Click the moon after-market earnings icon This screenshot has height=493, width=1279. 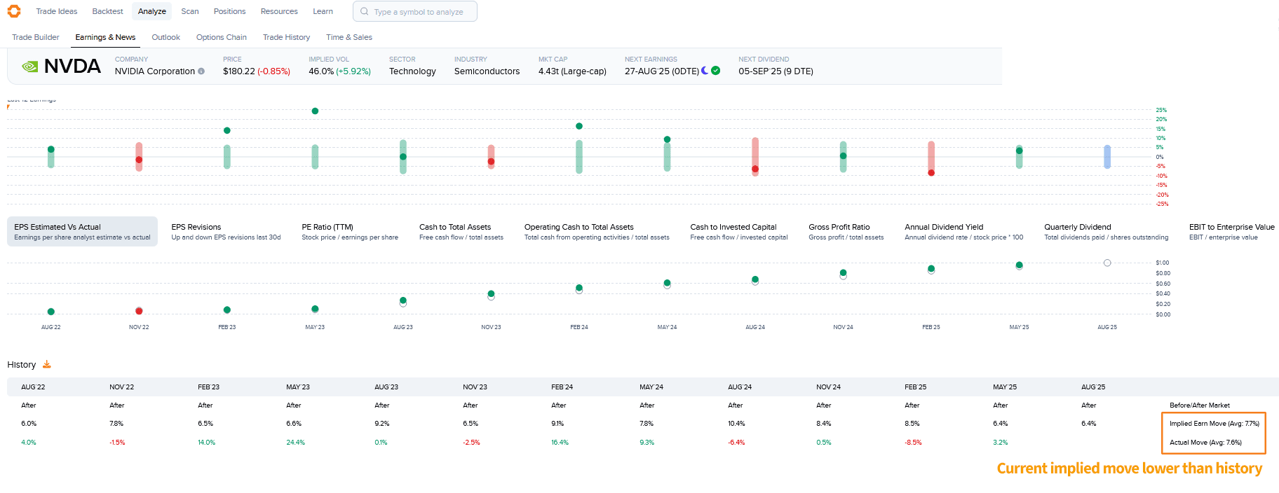pos(705,71)
